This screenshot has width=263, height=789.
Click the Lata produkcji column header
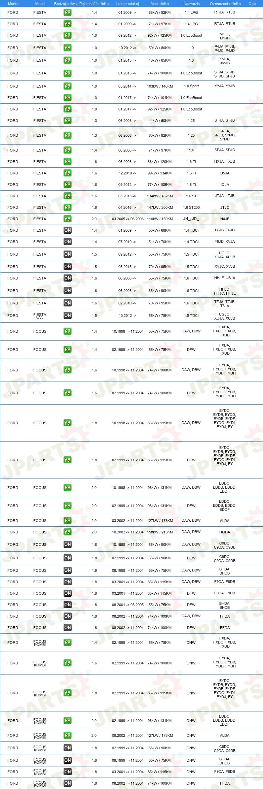(x=128, y=4)
